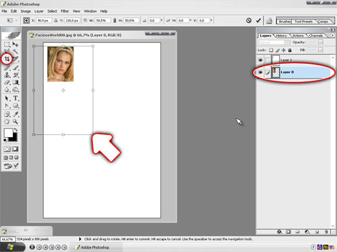Swap foreground and background colors

click(16, 130)
